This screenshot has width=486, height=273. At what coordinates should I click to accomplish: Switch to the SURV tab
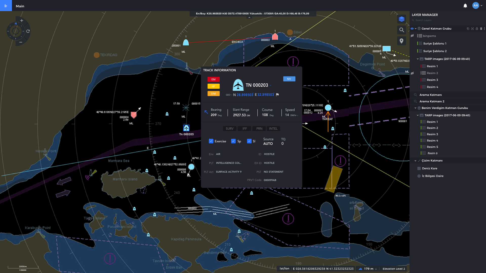click(x=230, y=129)
